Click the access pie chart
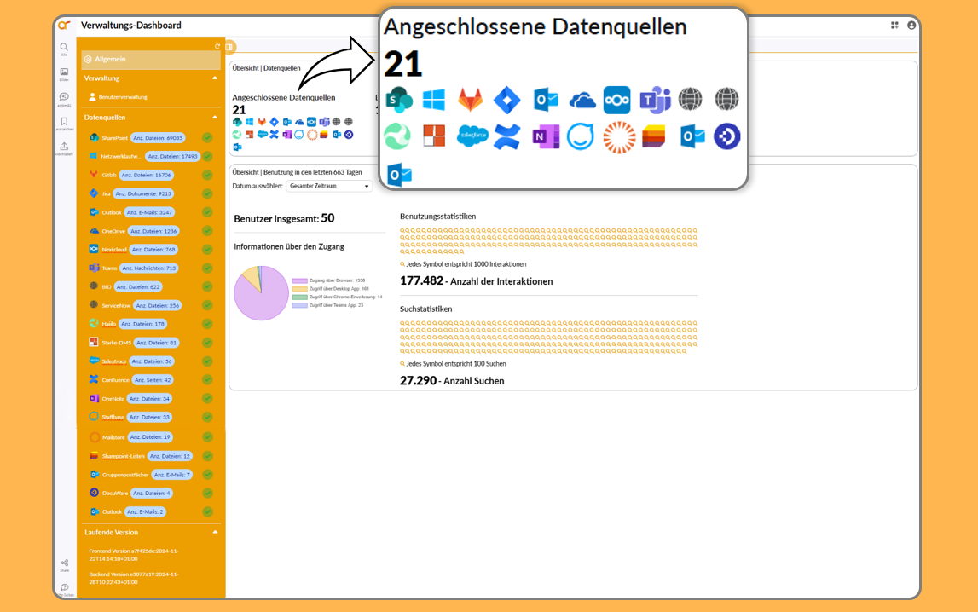 coord(262,293)
